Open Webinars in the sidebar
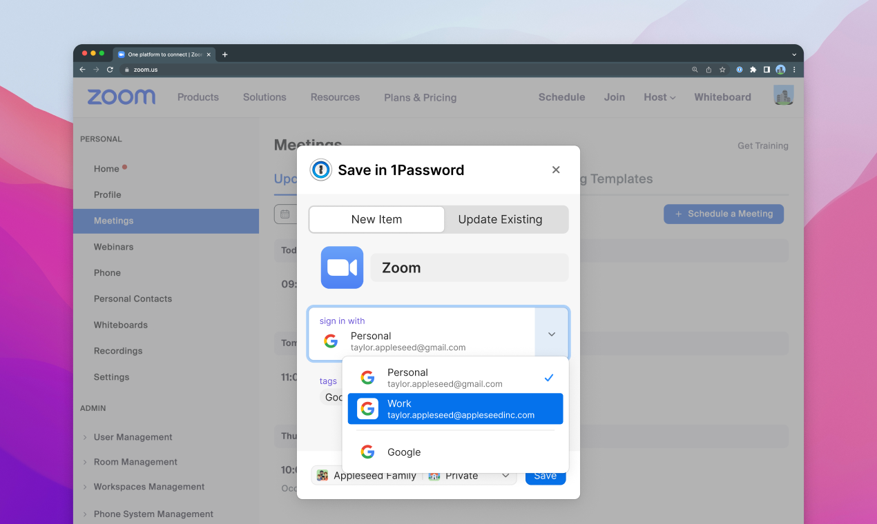Viewport: 877px width, 524px height. pos(114,247)
